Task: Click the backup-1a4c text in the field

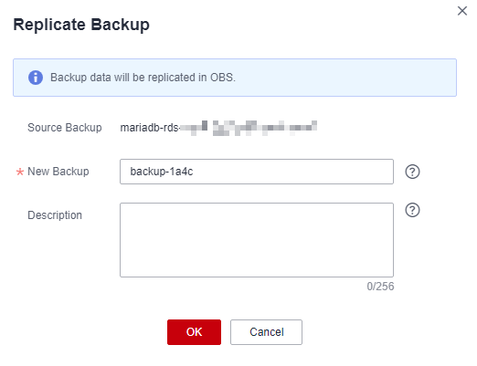Action: (x=162, y=172)
